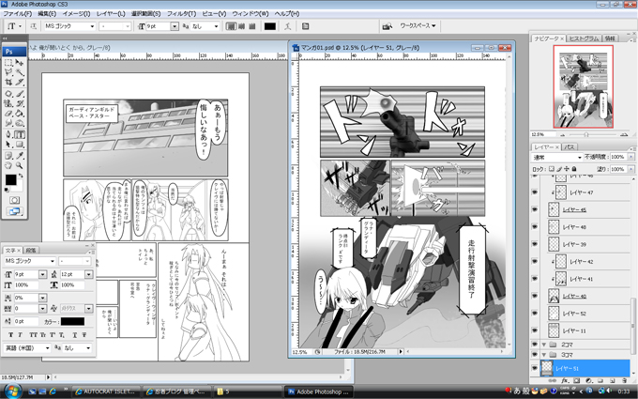638x399 pixels.
Task: Hide layer レイヤー 47
Action: click(x=534, y=192)
